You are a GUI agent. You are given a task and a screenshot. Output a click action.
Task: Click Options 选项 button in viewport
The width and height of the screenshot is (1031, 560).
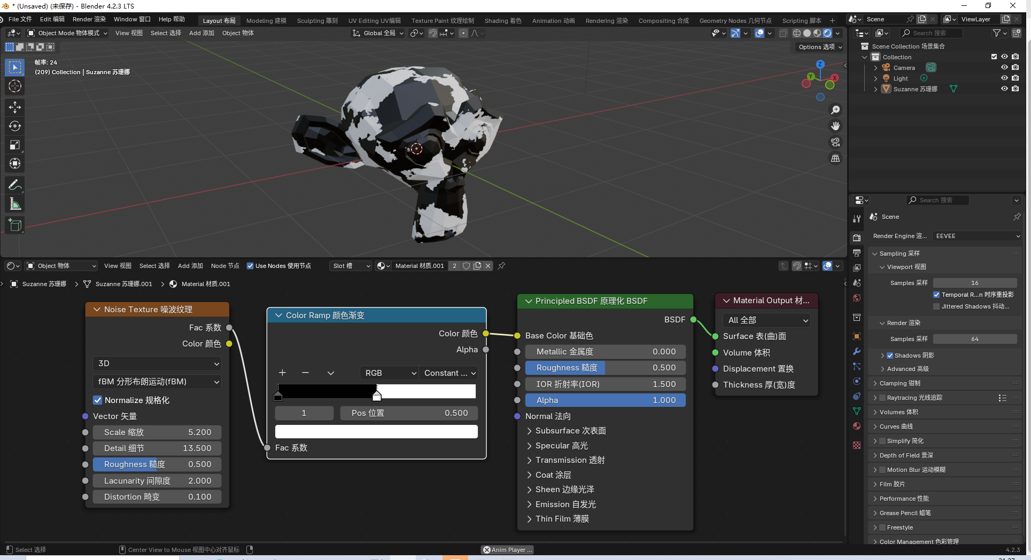[820, 47]
